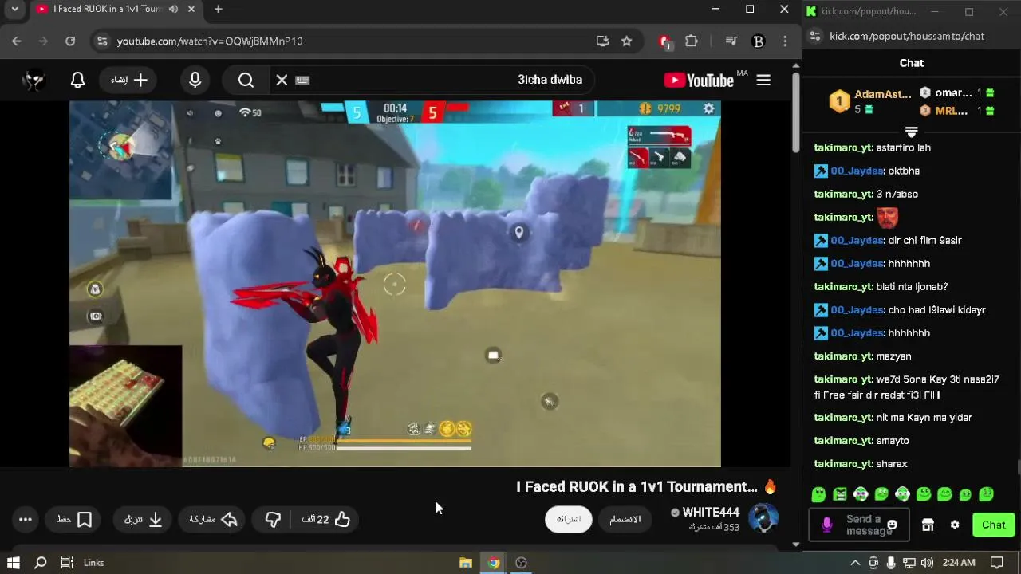Open a new Chrome tab

(218, 10)
